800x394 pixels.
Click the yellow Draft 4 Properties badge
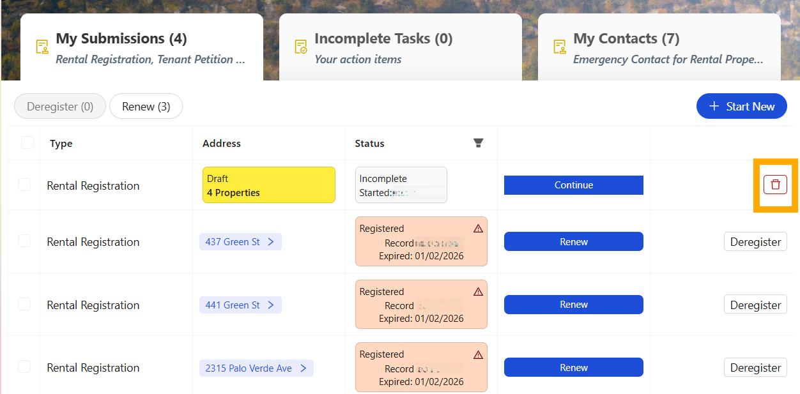click(269, 185)
